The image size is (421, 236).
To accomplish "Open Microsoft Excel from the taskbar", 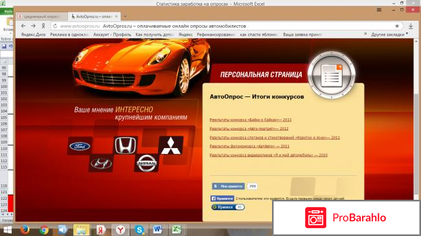I will tap(177, 230).
